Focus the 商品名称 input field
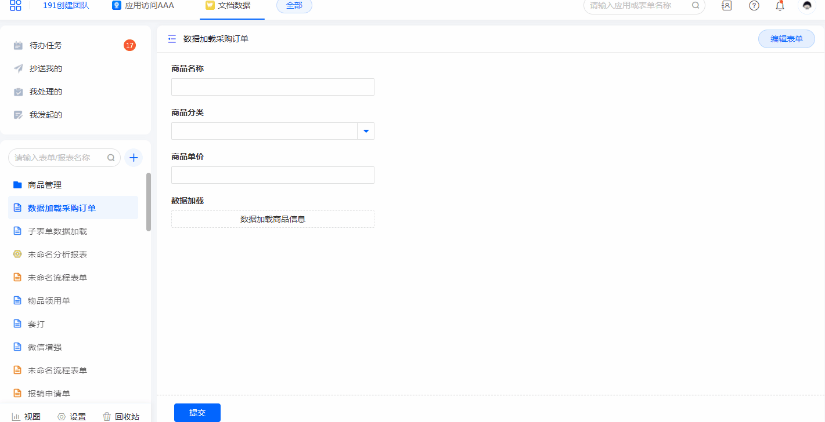This screenshot has width=825, height=422. click(273, 87)
